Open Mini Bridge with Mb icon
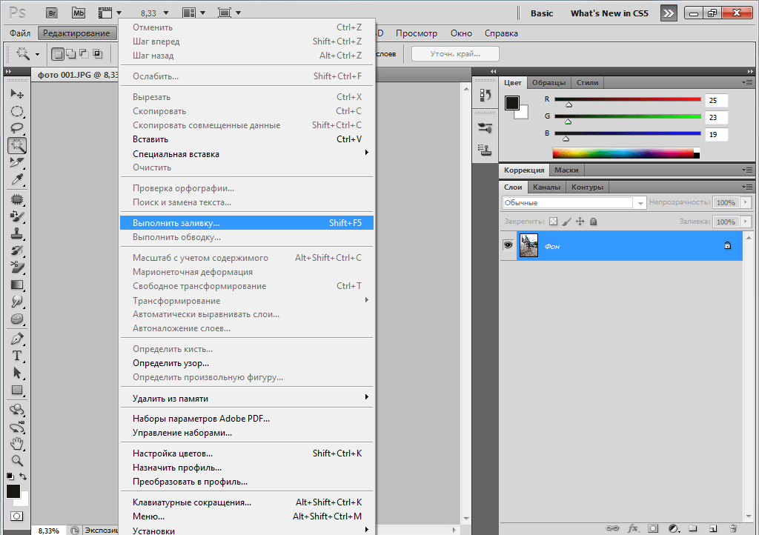 point(79,13)
